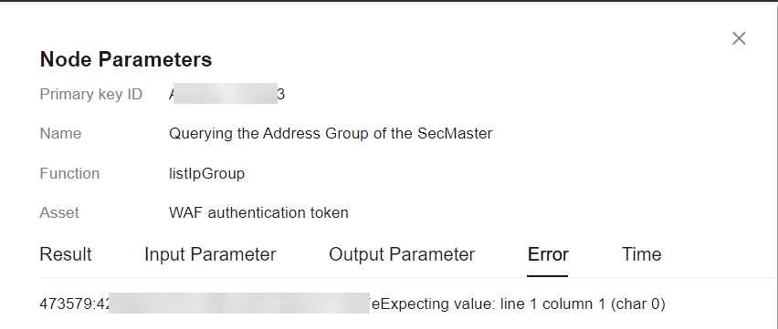Select the listIpGroup function value
The width and height of the screenshot is (778, 329).
(x=207, y=174)
